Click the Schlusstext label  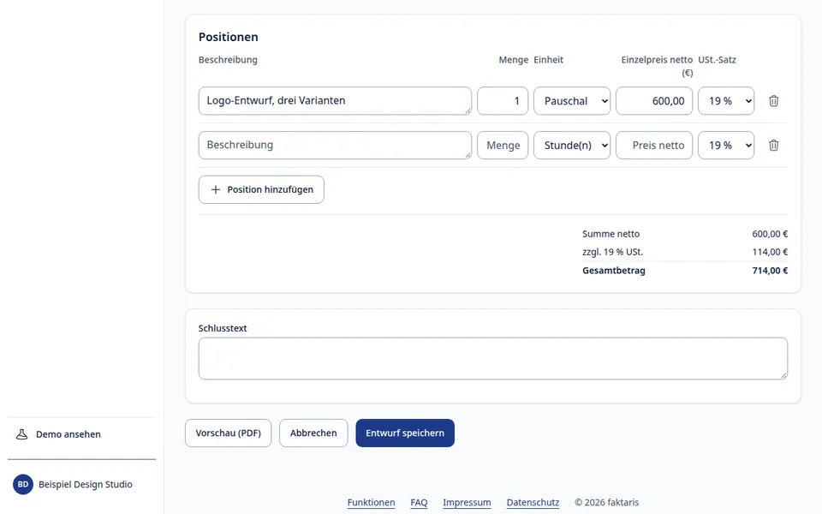click(223, 328)
